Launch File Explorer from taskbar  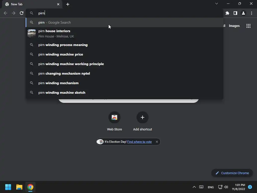[x=19, y=187]
